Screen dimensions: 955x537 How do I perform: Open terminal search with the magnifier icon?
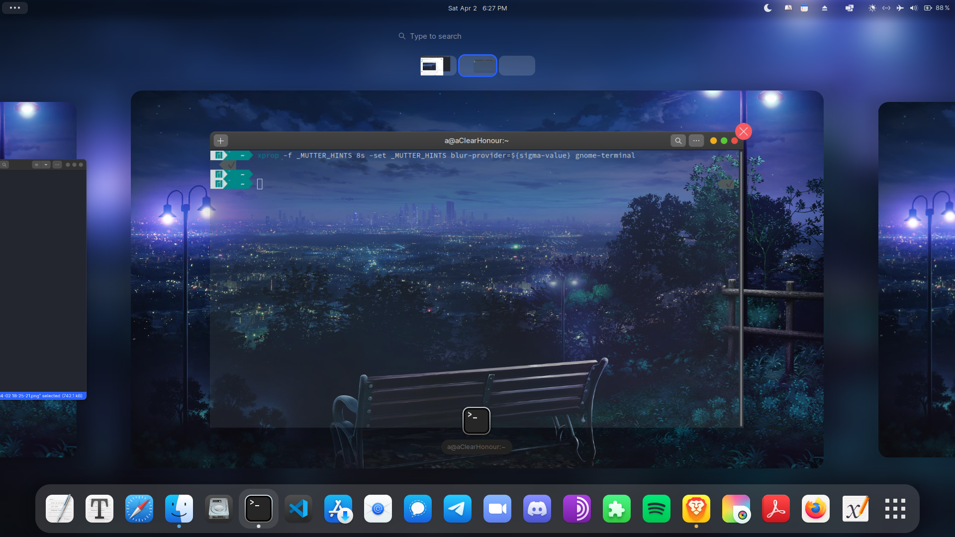pyautogui.click(x=678, y=140)
